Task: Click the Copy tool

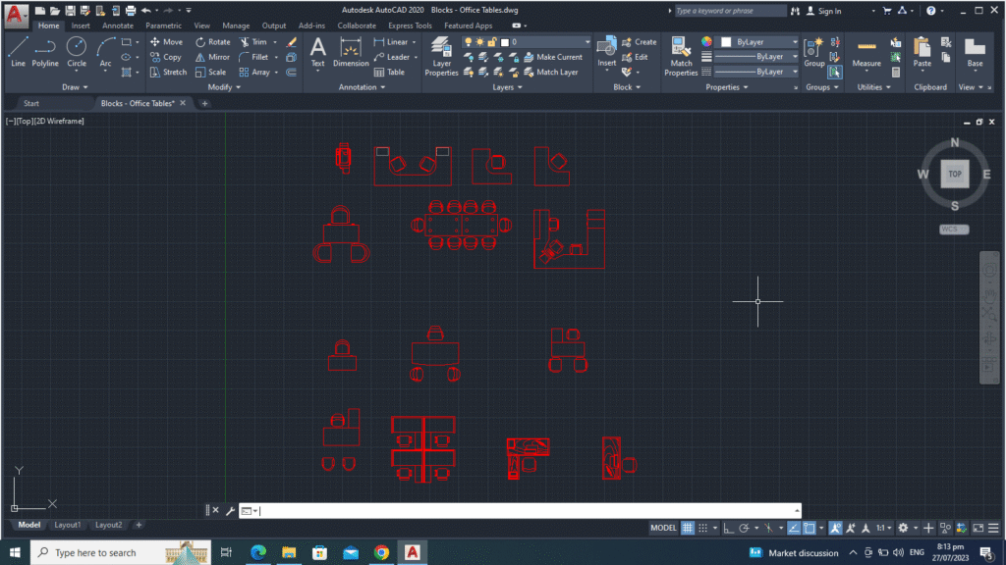Action: click(165, 57)
